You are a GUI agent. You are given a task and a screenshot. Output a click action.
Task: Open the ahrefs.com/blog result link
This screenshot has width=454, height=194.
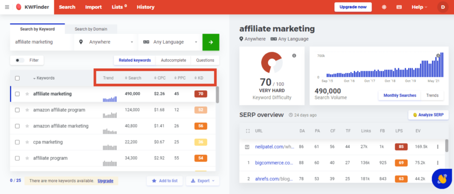(x=274, y=178)
